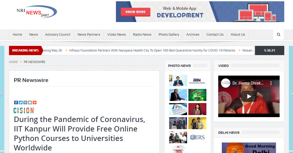Open the woman on red background thumbnail
The image size is (293, 153).
click(x=197, y=109)
